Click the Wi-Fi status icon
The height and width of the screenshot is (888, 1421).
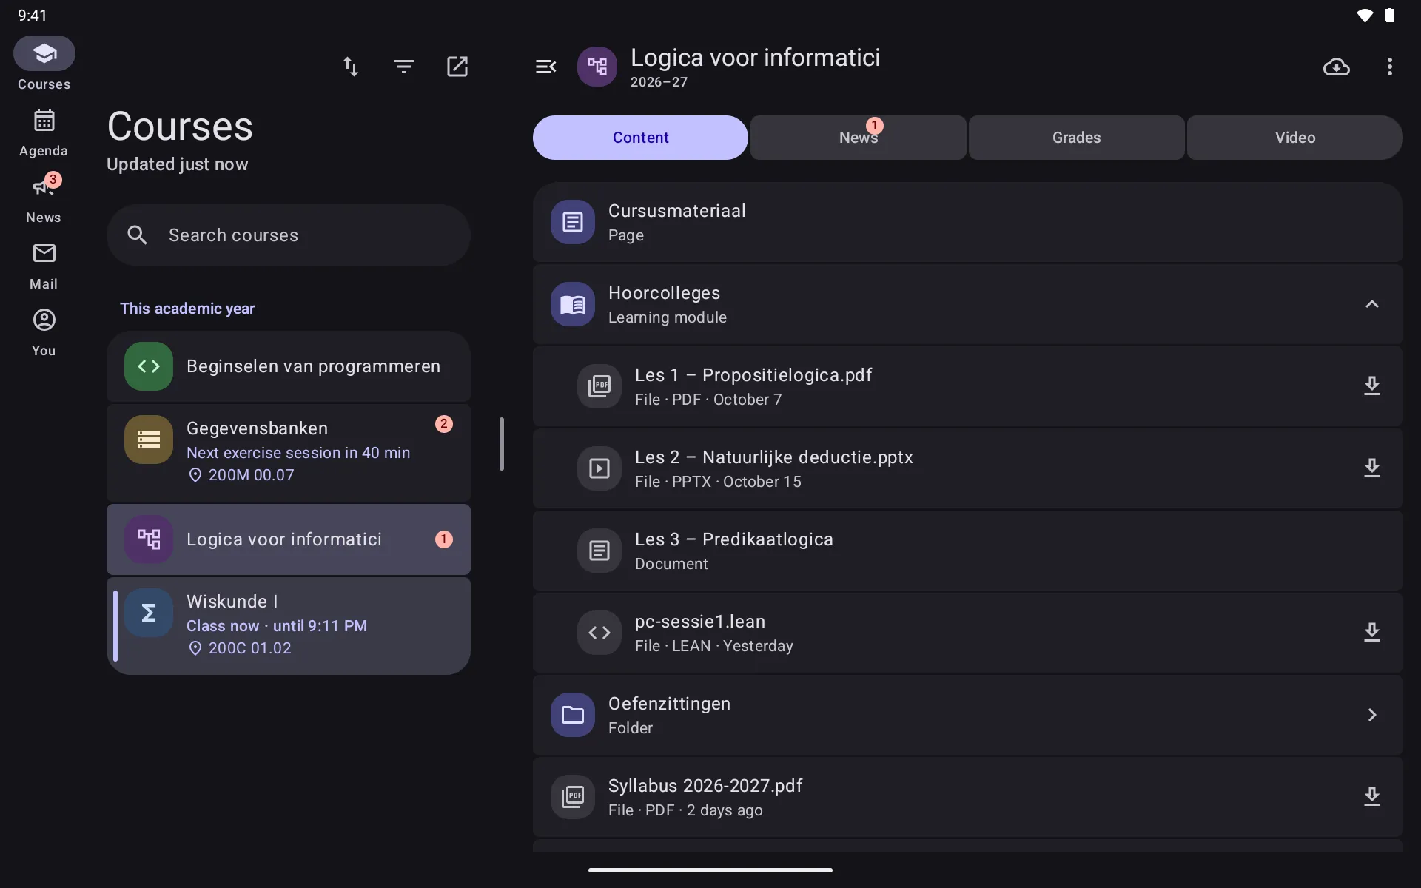[x=1364, y=16]
